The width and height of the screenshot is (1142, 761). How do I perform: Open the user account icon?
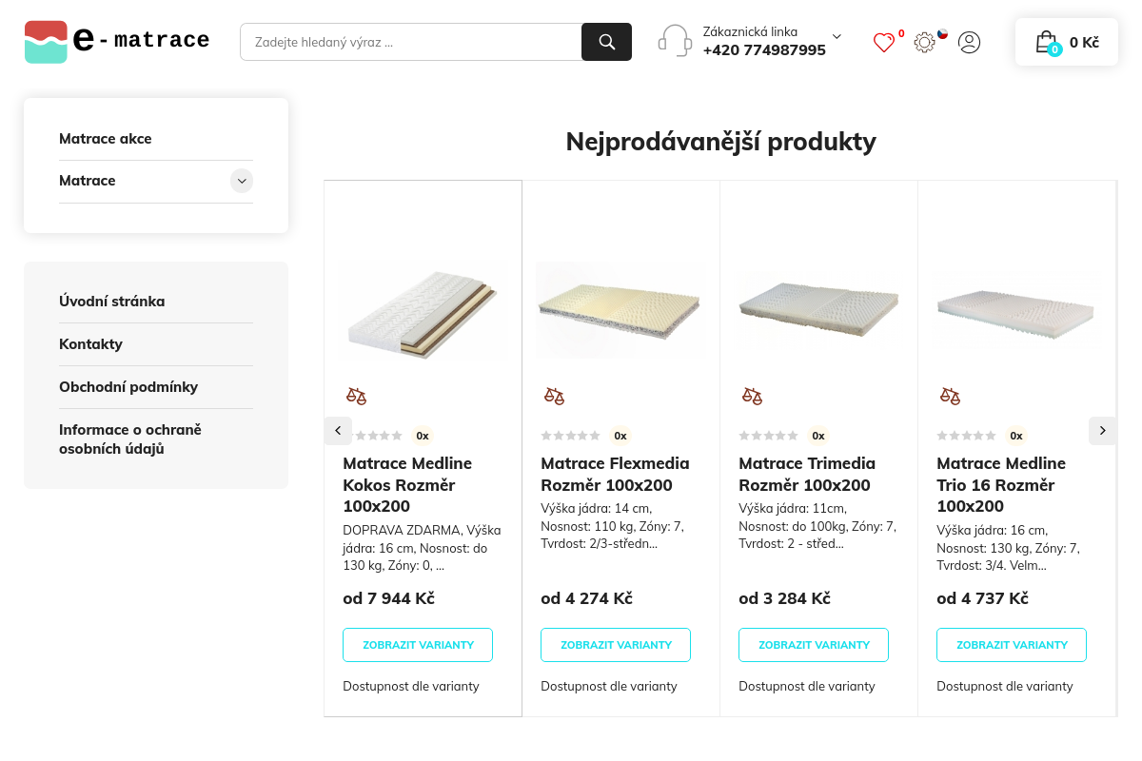tap(969, 42)
